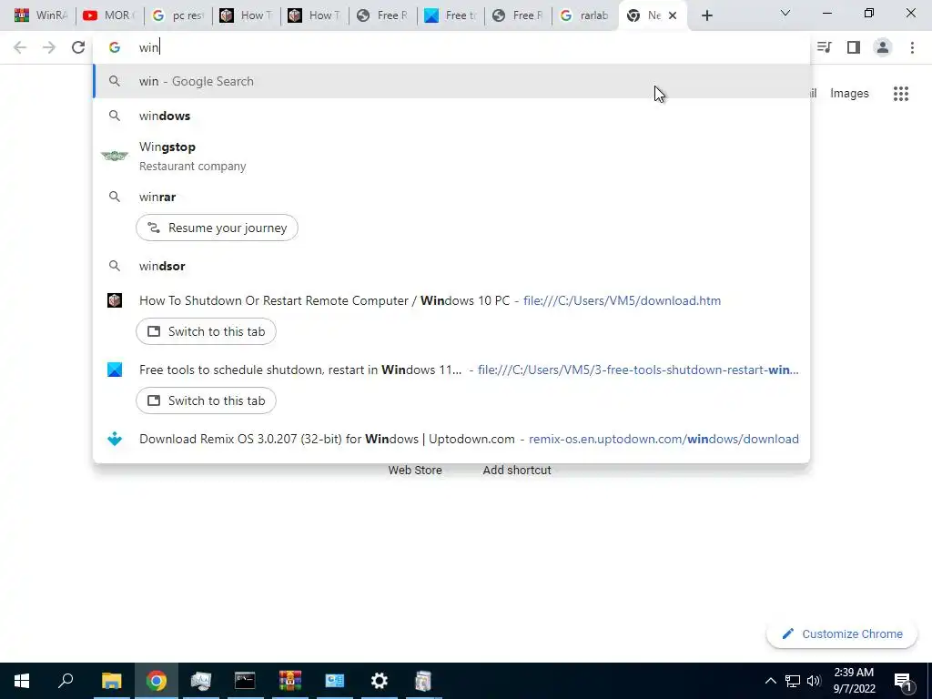Switch to the 'rarlab' Google tab
Viewport: 932px width, 699px height.
585,15
